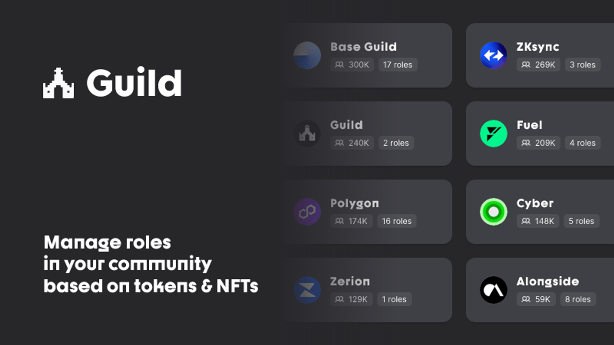The width and height of the screenshot is (614, 345).
Task: Click the large Guild wordmark text
Action: tap(134, 83)
